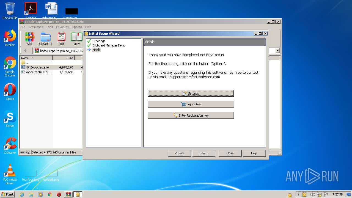This screenshot has width=352, height=198.
Task: Open Skype desktop shortcut
Action: [10, 119]
